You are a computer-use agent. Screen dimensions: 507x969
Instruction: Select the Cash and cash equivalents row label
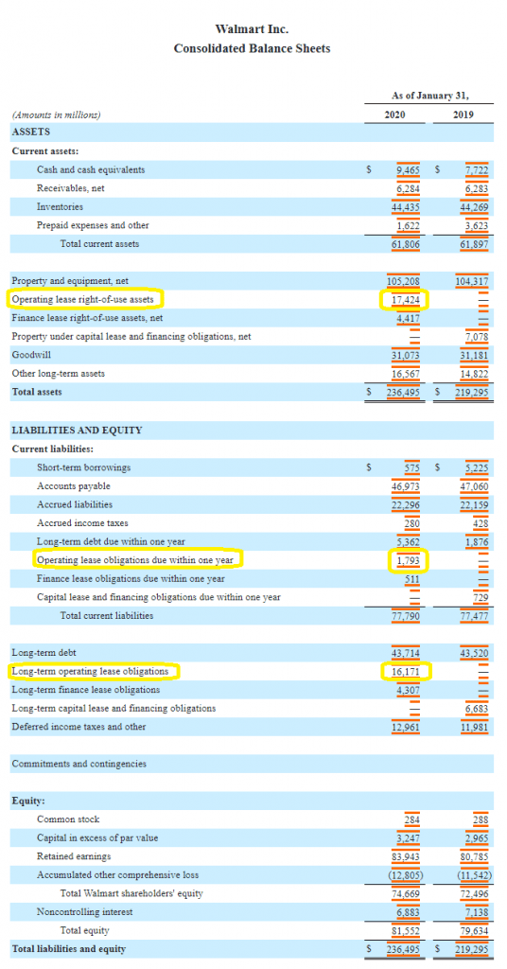[x=91, y=169]
